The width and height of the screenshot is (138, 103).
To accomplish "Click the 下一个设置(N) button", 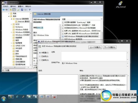I will pyautogui.click(x=110, y=47).
